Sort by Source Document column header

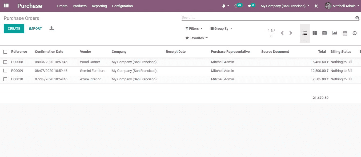275,51
